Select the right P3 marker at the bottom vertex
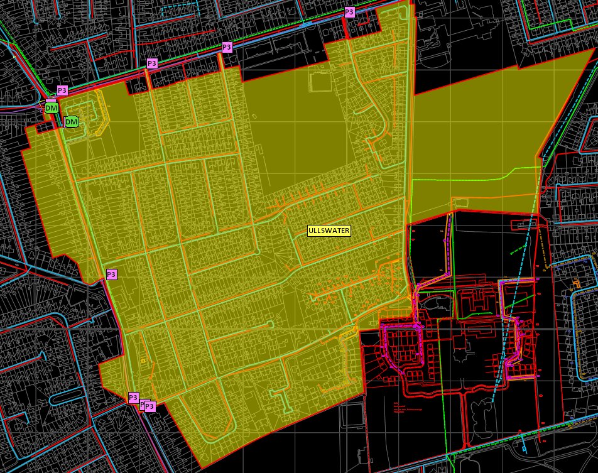Viewport: 598px width, 473px height. [x=150, y=406]
